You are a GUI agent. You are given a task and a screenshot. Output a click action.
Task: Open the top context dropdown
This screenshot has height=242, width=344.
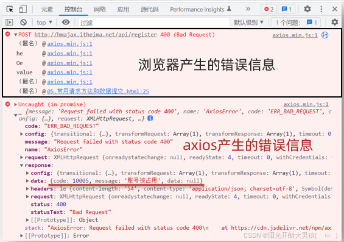coord(44,23)
